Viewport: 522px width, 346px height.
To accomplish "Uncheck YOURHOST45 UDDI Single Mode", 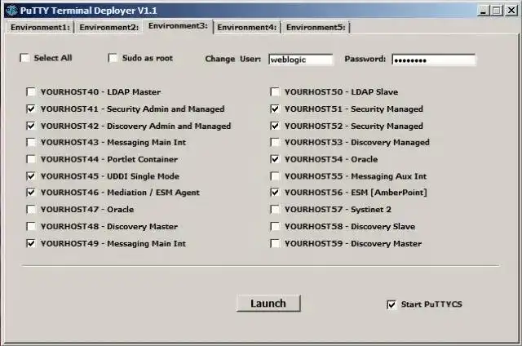I will (x=31, y=176).
